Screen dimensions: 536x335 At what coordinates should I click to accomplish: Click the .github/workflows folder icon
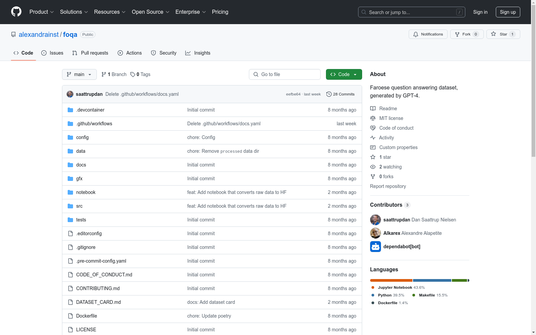70,124
